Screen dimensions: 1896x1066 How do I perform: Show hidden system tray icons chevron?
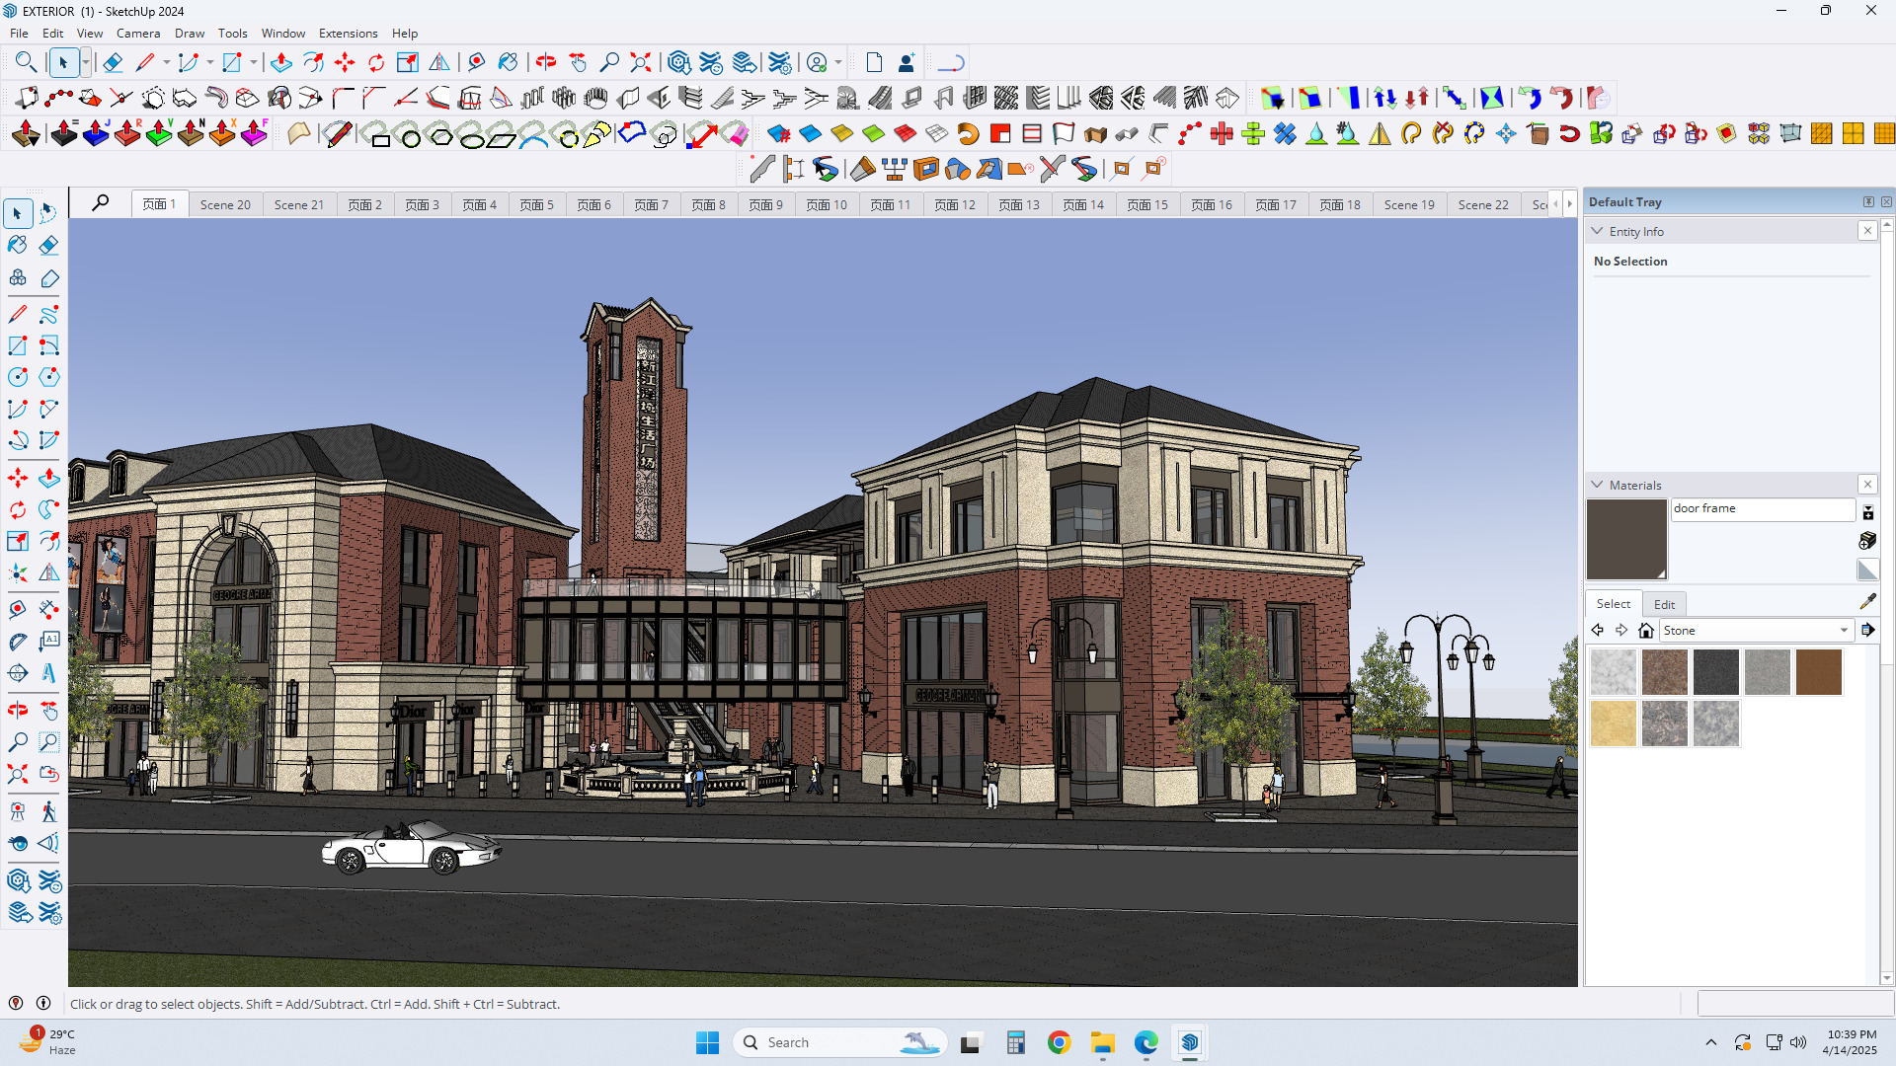pyautogui.click(x=1711, y=1042)
